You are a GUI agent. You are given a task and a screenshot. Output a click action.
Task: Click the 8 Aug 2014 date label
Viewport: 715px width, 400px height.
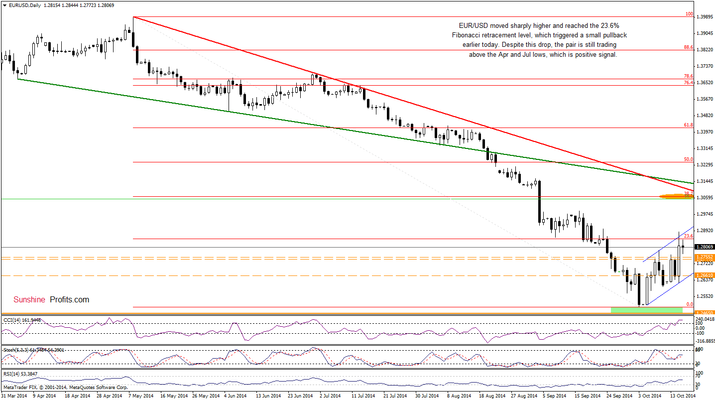459,396
